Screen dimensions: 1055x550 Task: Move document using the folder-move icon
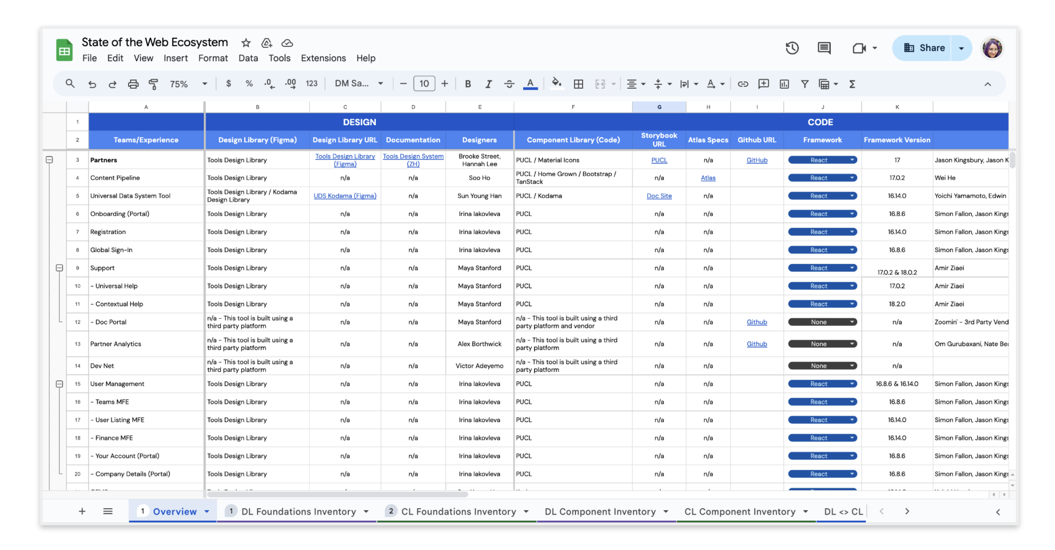coord(266,43)
